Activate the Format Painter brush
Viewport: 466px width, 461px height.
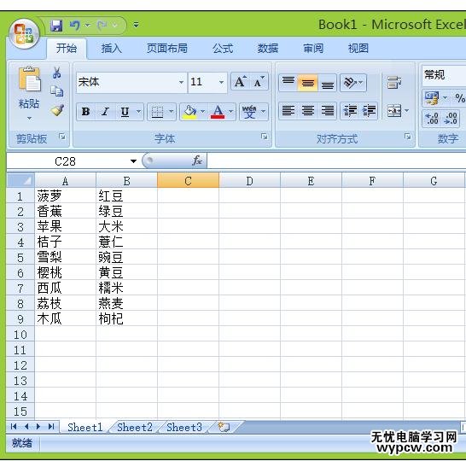pyautogui.click(x=57, y=110)
